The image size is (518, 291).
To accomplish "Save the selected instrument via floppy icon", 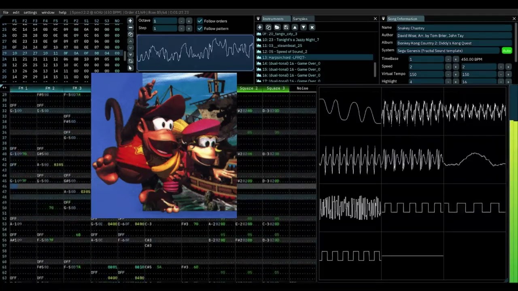I will click(286, 27).
